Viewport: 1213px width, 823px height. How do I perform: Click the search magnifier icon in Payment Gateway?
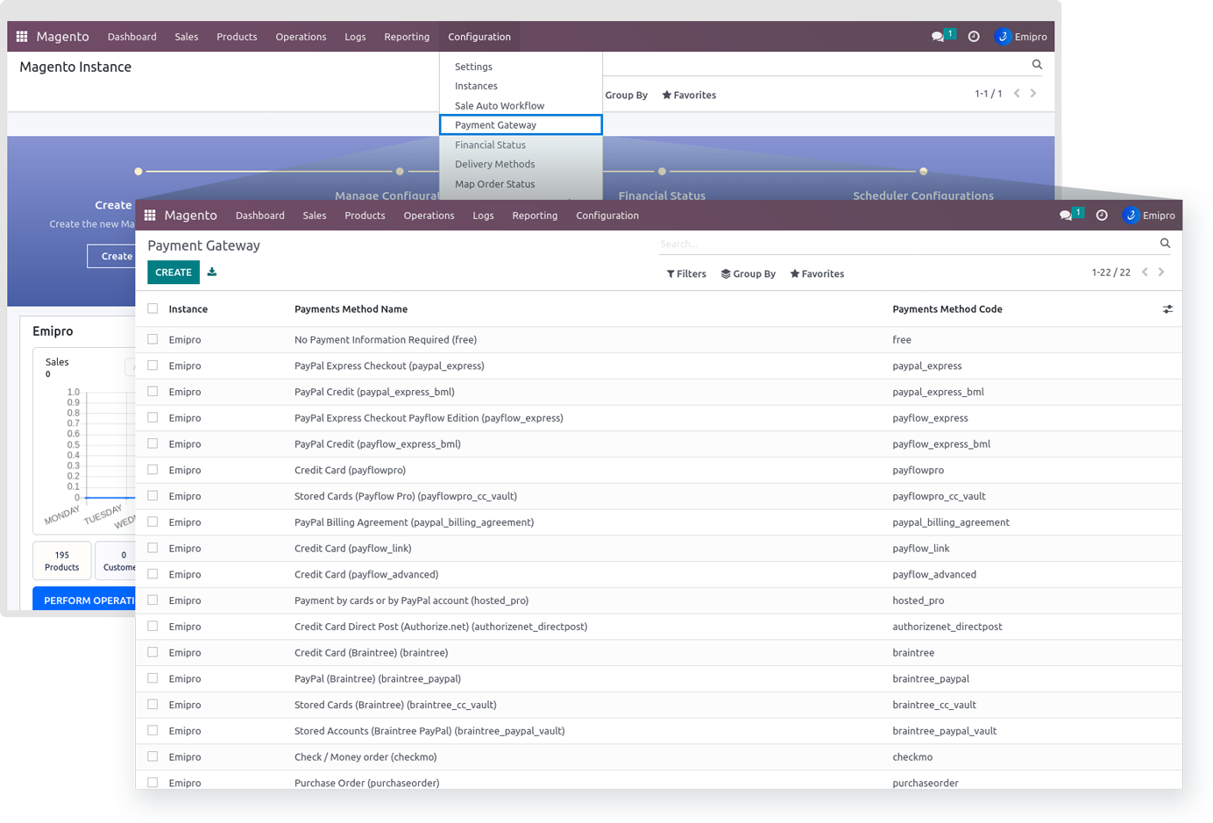click(1165, 244)
